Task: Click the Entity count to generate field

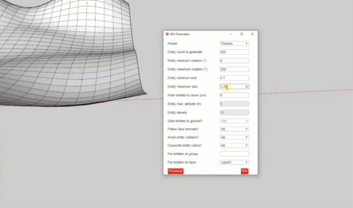Action: tap(234, 52)
